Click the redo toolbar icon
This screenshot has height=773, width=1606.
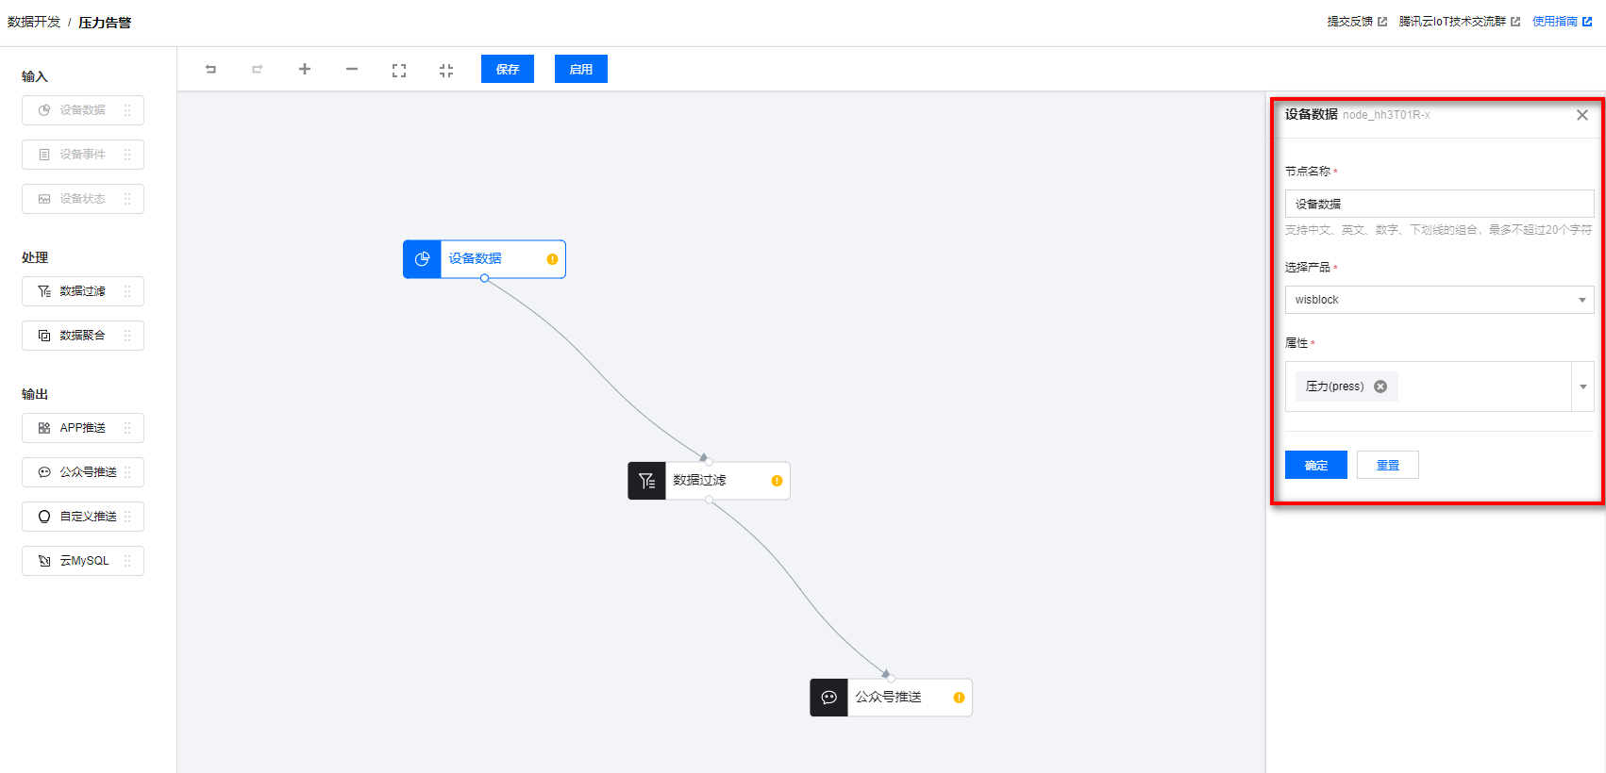[258, 69]
